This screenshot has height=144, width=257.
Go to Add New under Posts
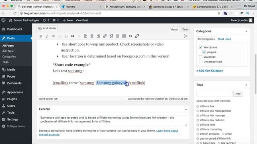pyautogui.click(x=8, y=51)
